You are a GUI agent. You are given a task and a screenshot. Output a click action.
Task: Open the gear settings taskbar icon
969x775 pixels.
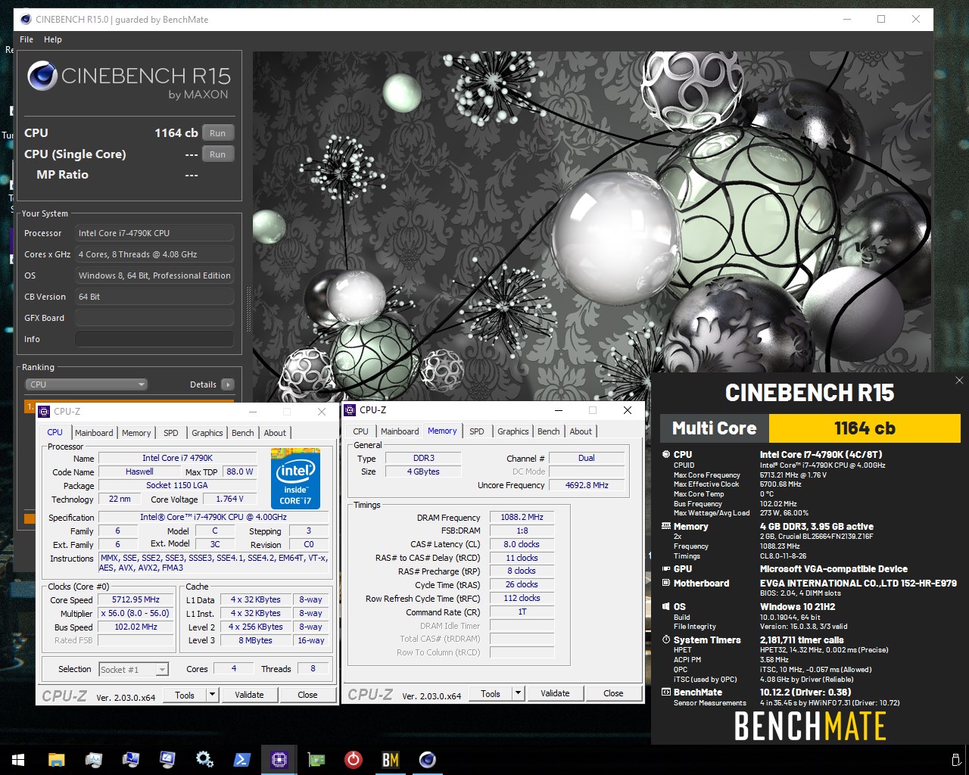[204, 759]
